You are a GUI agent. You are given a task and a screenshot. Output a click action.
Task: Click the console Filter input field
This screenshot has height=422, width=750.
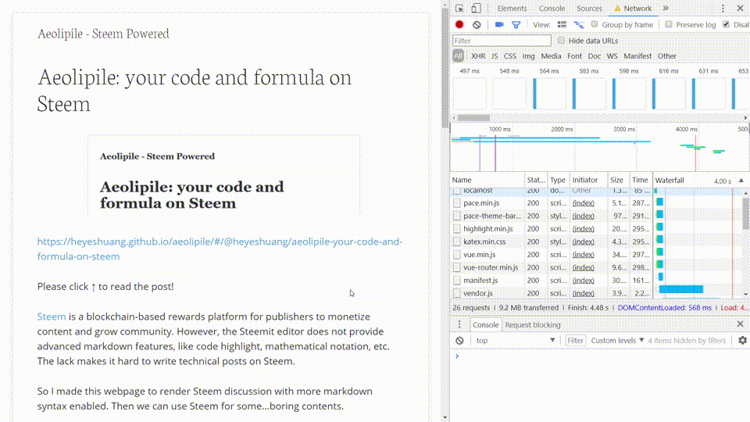tap(575, 341)
